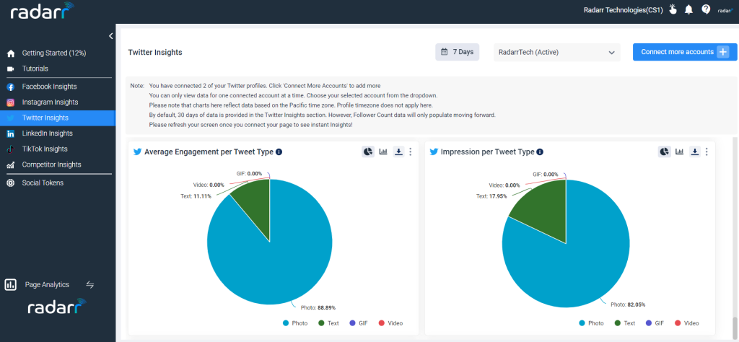Switch Impression chart to bar view

point(680,152)
